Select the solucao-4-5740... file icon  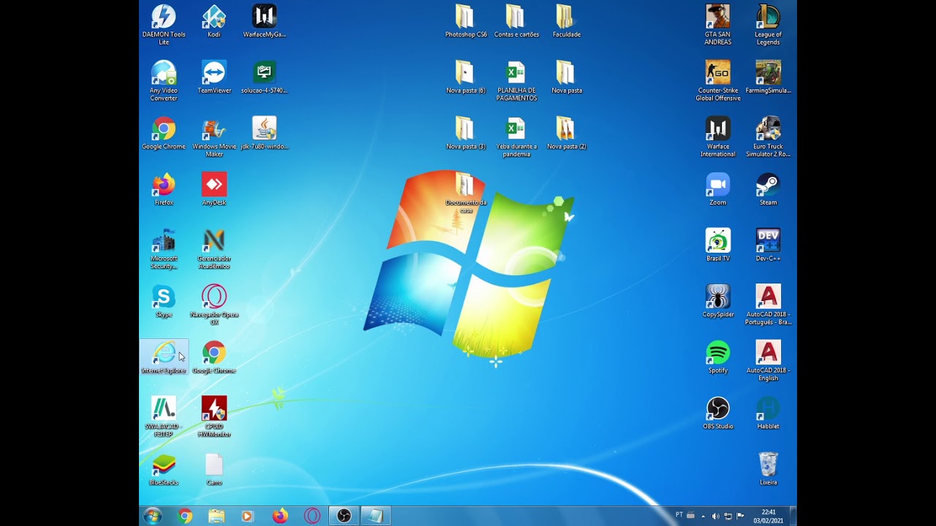264,77
